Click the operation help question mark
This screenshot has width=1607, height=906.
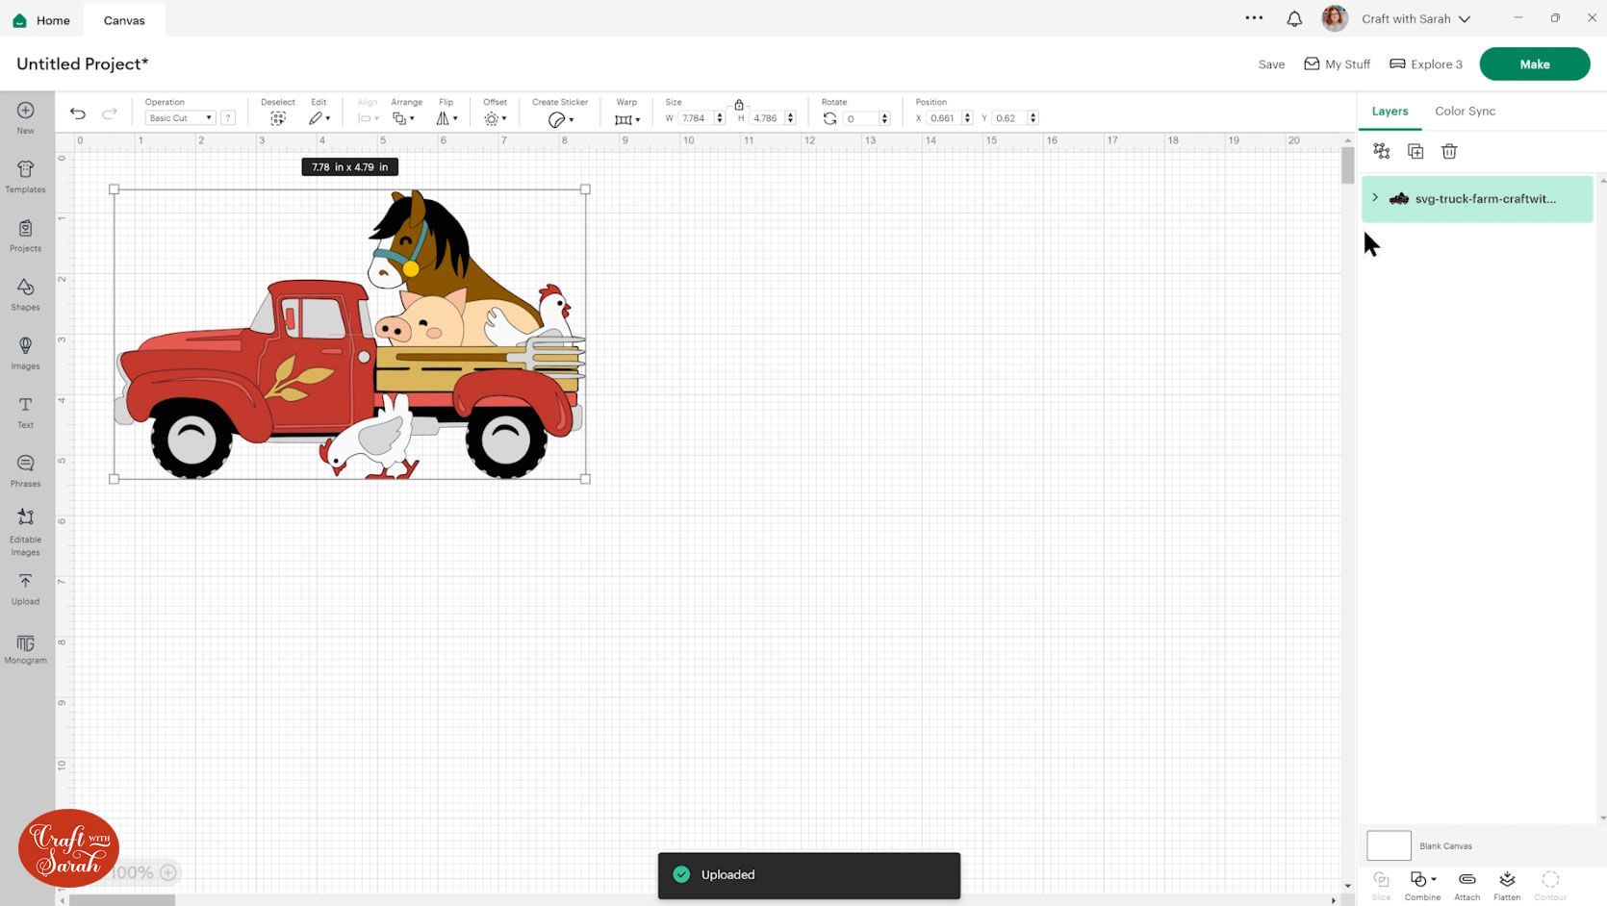click(x=228, y=118)
